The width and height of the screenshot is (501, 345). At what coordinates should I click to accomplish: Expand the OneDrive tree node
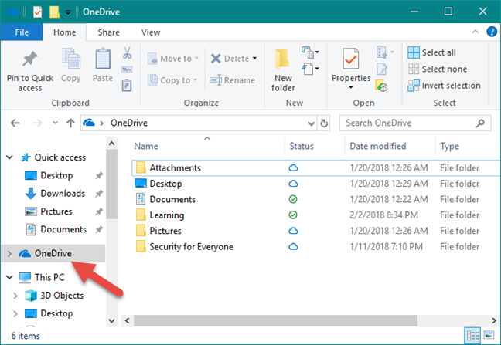coord(9,253)
